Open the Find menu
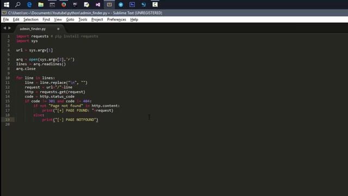This screenshot has height=196, width=348. pyautogui.click(x=46, y=20)
